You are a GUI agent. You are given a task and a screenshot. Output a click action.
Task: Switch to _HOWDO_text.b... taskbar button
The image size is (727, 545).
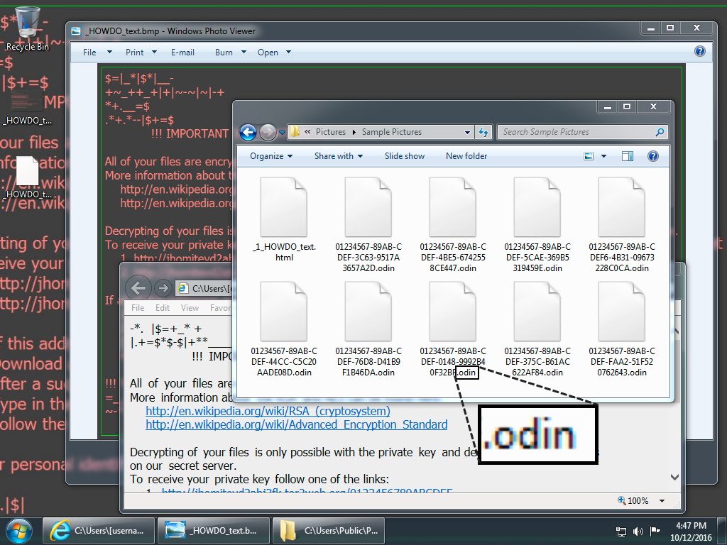coord(214,531)
